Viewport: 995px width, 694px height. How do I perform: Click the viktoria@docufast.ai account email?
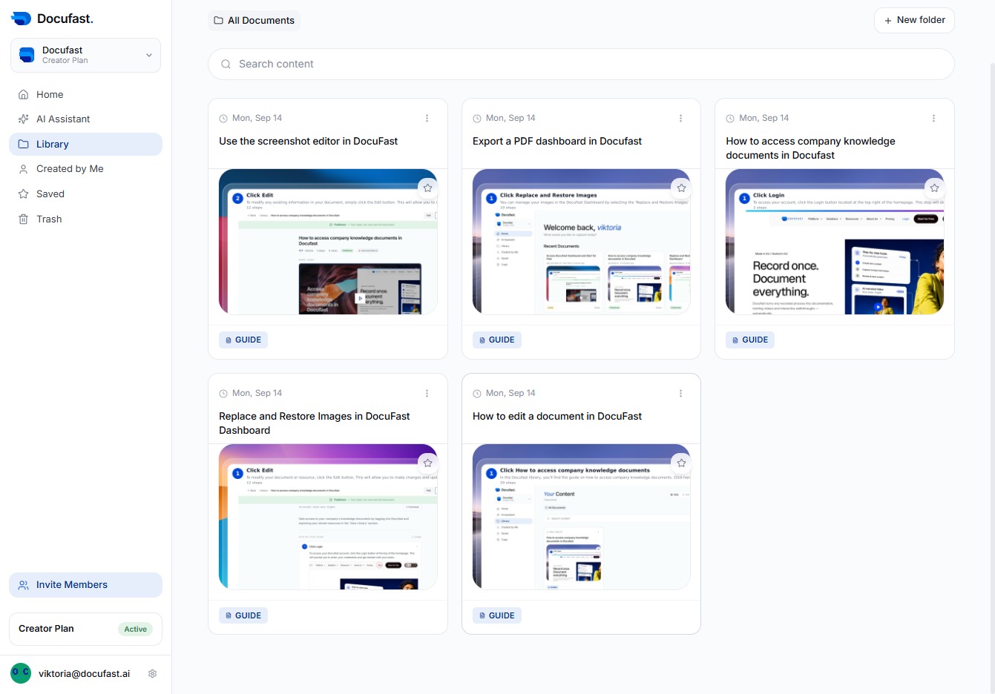[84, 674]
